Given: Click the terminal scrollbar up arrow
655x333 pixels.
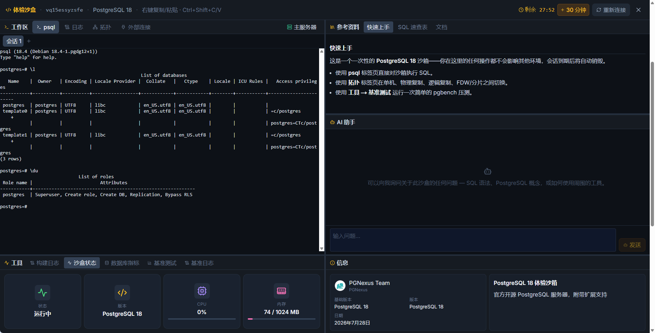Looking at the screenshot, I should point(322,51).
